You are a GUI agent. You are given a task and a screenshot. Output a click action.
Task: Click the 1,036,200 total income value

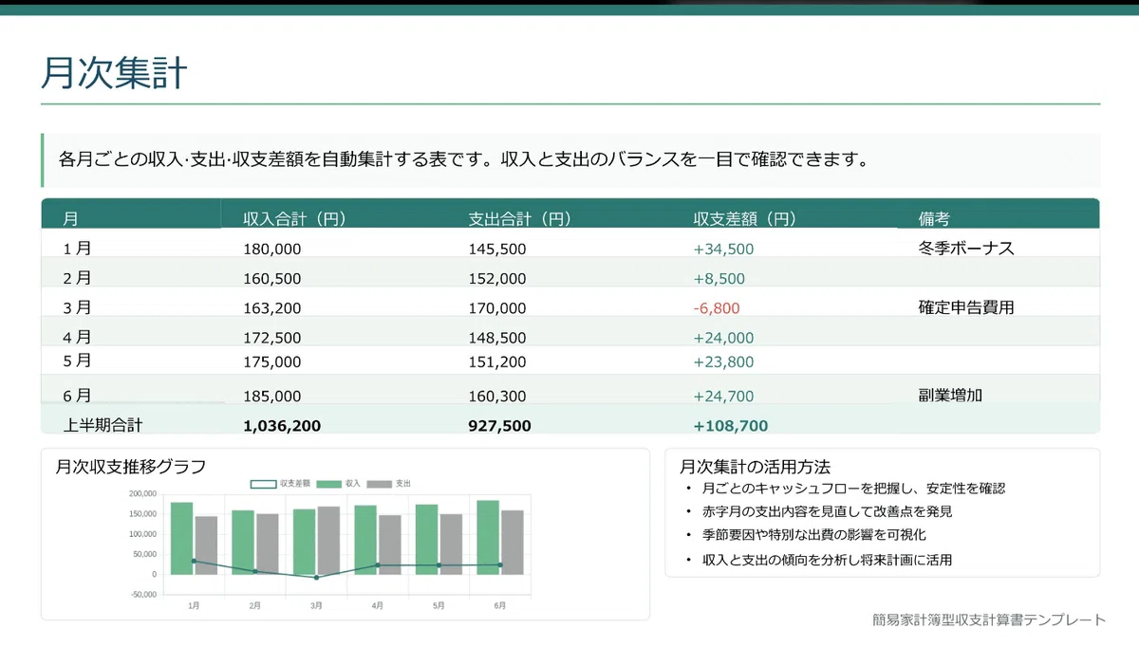click(282, 427)
